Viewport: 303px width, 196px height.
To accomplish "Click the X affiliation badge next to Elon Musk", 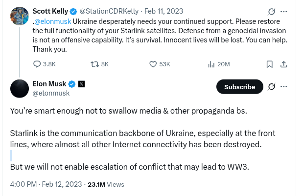I will pos(81,84).
